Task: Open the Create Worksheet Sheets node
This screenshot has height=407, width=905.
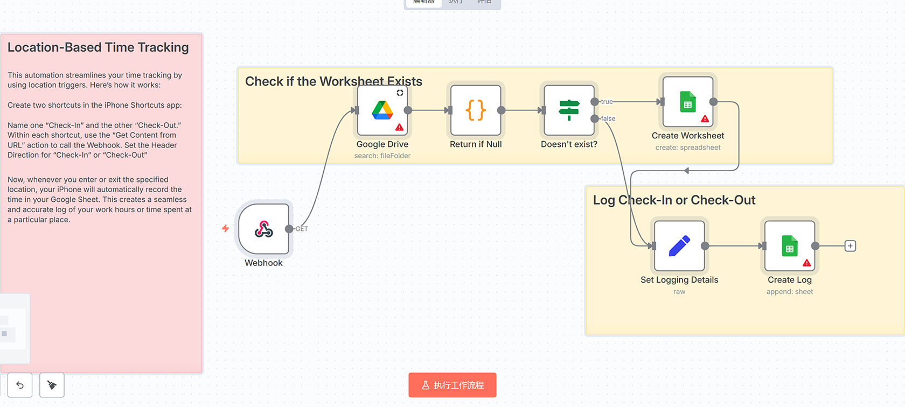Action: click(x=687, y=102)
